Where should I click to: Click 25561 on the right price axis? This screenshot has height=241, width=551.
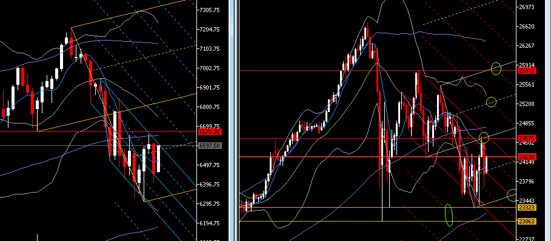(526, 85)
